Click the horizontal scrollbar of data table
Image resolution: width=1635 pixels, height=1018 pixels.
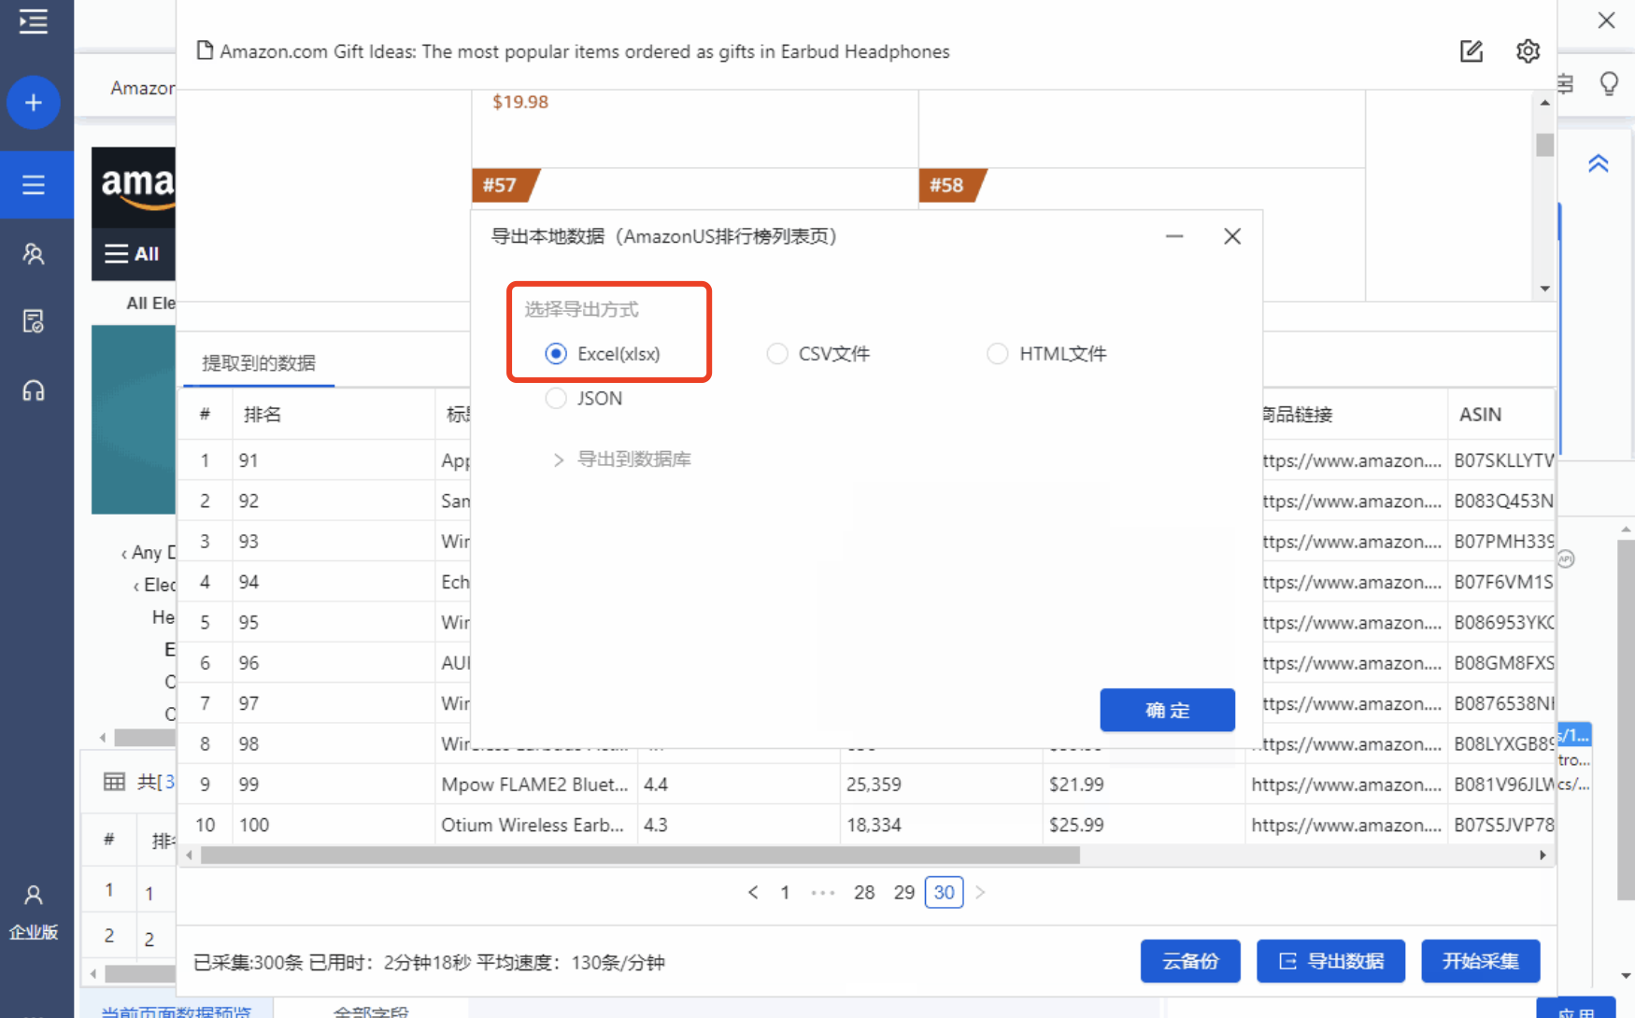click(640, 855)
